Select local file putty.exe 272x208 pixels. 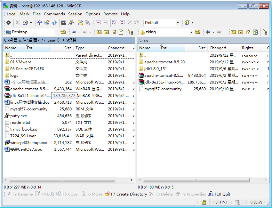pyautogui.click(x=19, y=116)
